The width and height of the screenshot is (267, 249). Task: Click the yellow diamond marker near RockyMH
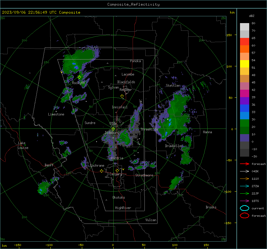click(x=79, y=77)
